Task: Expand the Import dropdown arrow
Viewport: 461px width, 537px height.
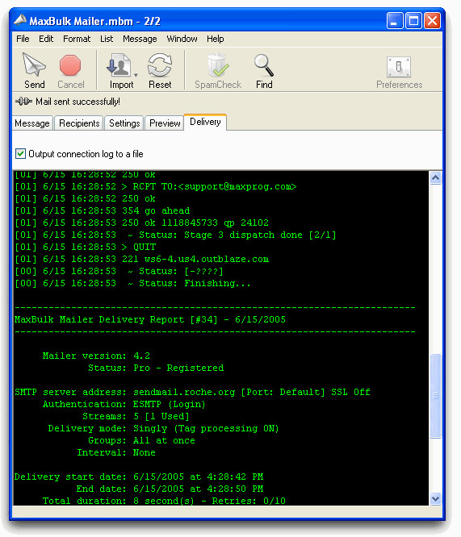Action: pyautogui.click(x=136, y=75)
